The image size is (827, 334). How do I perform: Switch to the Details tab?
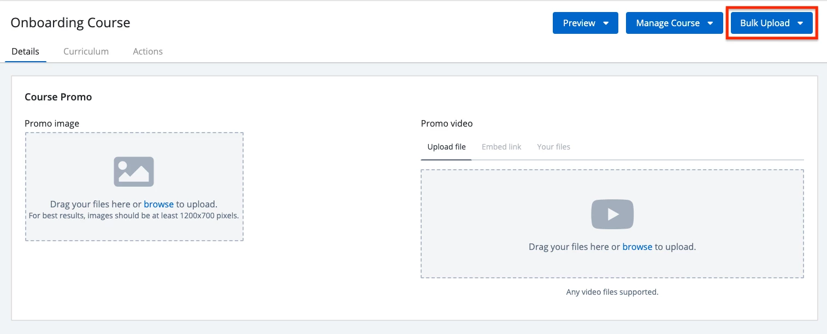click(x=26, y=51)
